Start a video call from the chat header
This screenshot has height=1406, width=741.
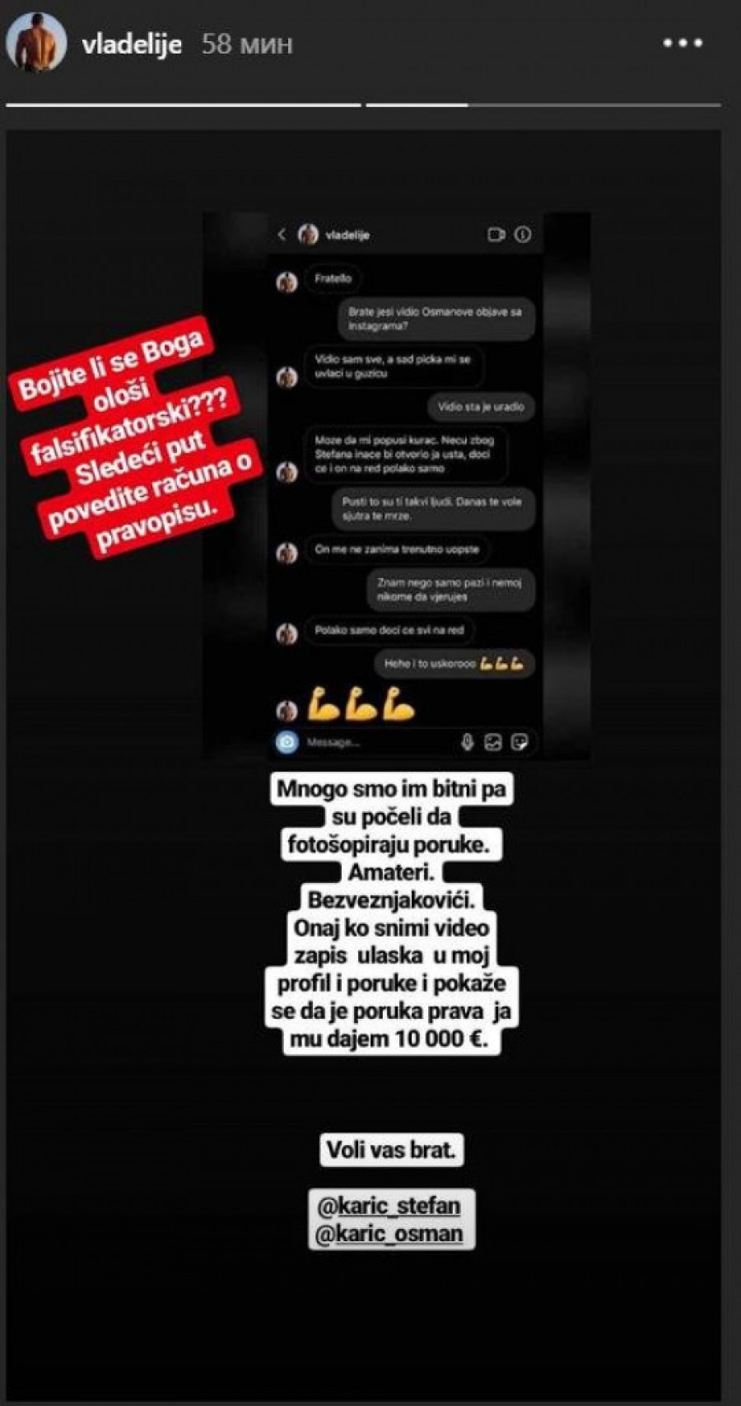[x=496, y=235]
